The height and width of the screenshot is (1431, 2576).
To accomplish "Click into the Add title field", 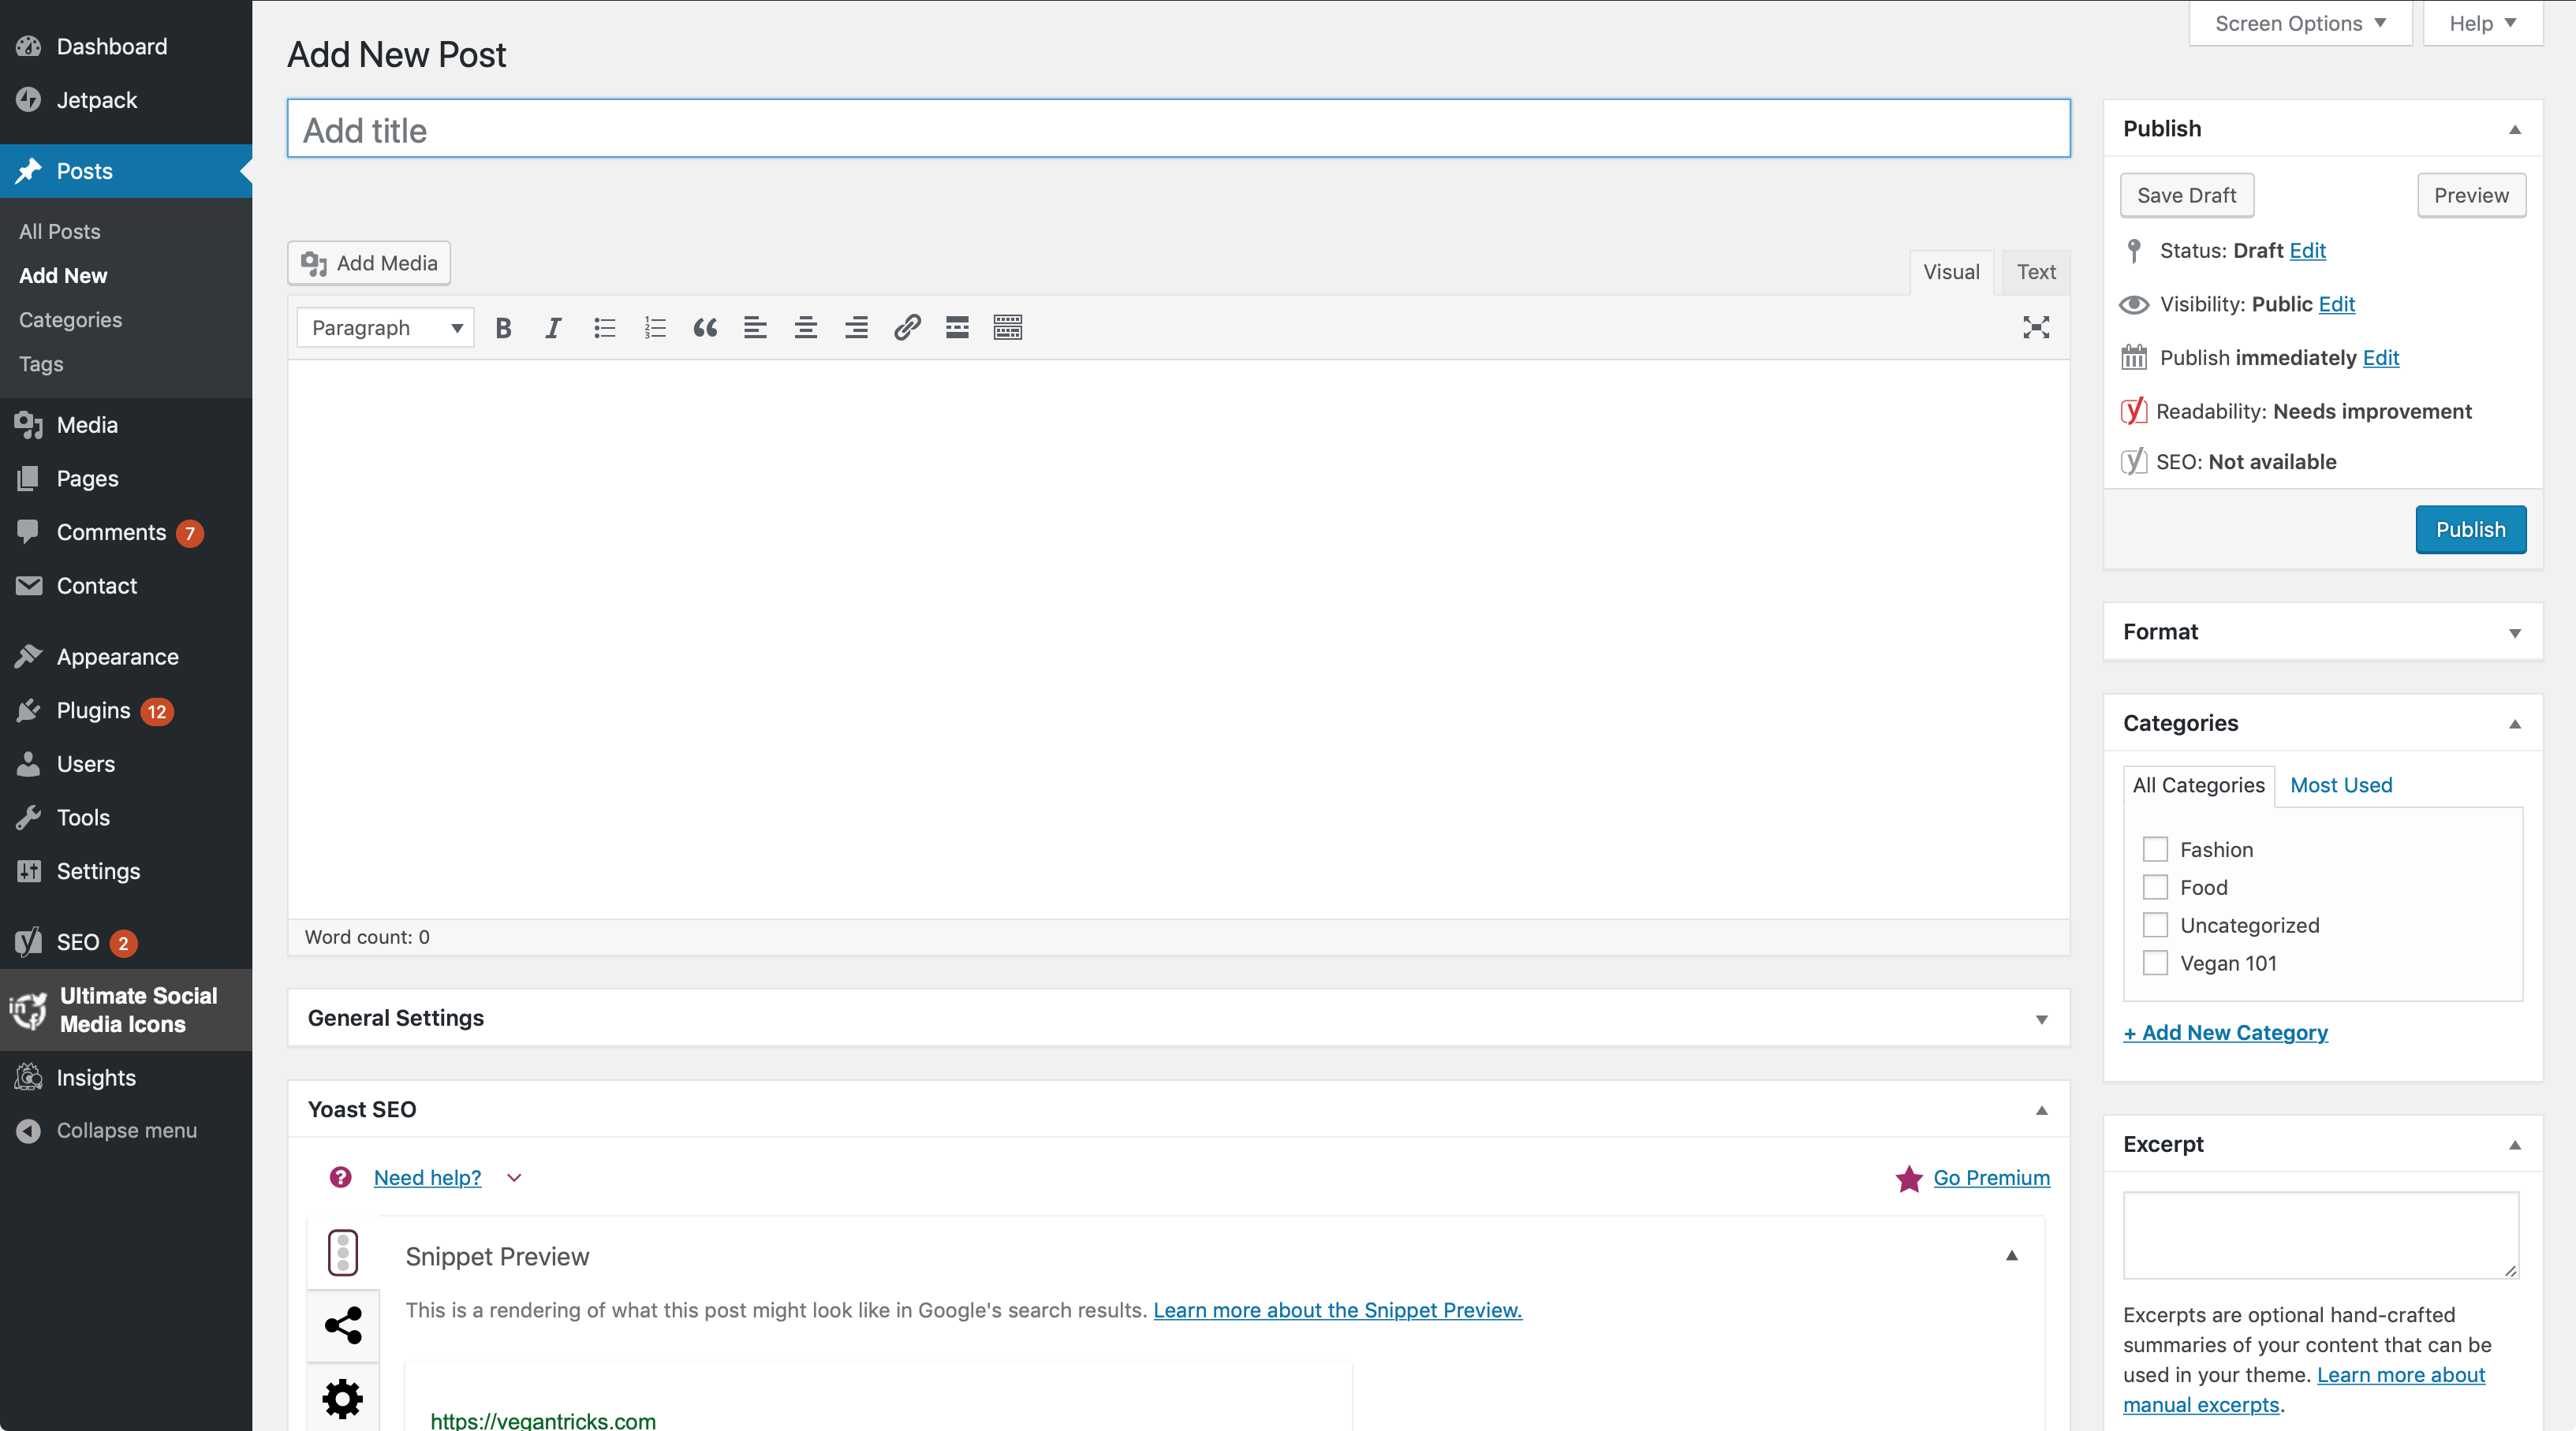I will click(x=1178, y=130).
